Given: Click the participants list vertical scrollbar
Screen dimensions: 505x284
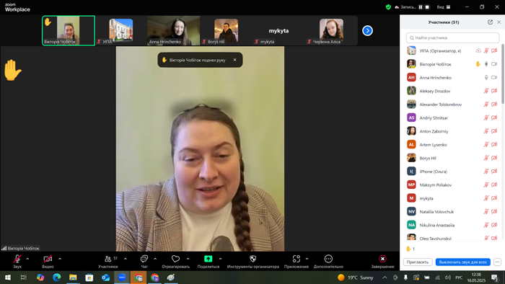Looking at the screenshot, I should point(502,74).
